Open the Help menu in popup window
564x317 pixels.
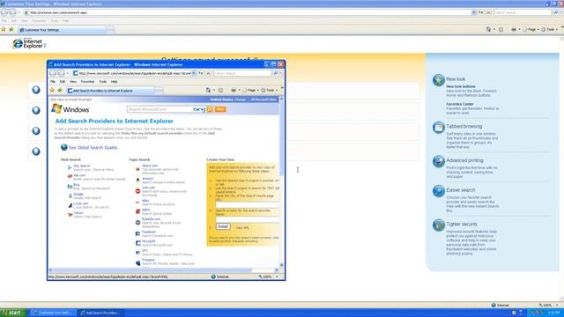pos(114,82)
